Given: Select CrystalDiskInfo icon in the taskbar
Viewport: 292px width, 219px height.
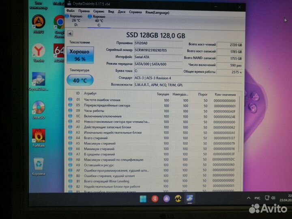Looking at the screenshot, I should tap(189, 199).
